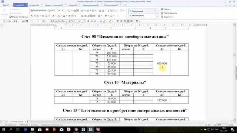
Task: Toggle 'Вставить' insert mode in status bar
Action: tap(34, 125)
